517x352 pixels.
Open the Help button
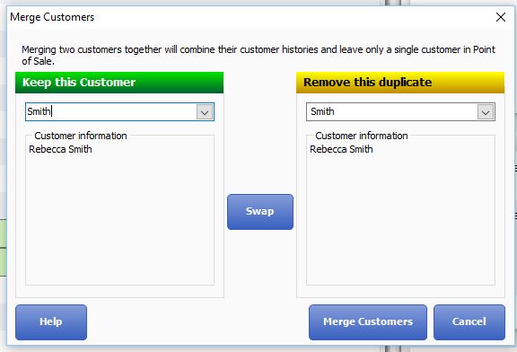(x=51, y=322)
